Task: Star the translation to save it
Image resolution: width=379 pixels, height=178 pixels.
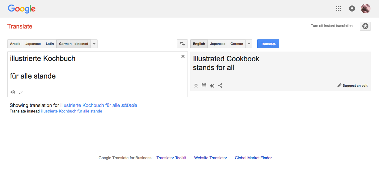Action: 196,86
